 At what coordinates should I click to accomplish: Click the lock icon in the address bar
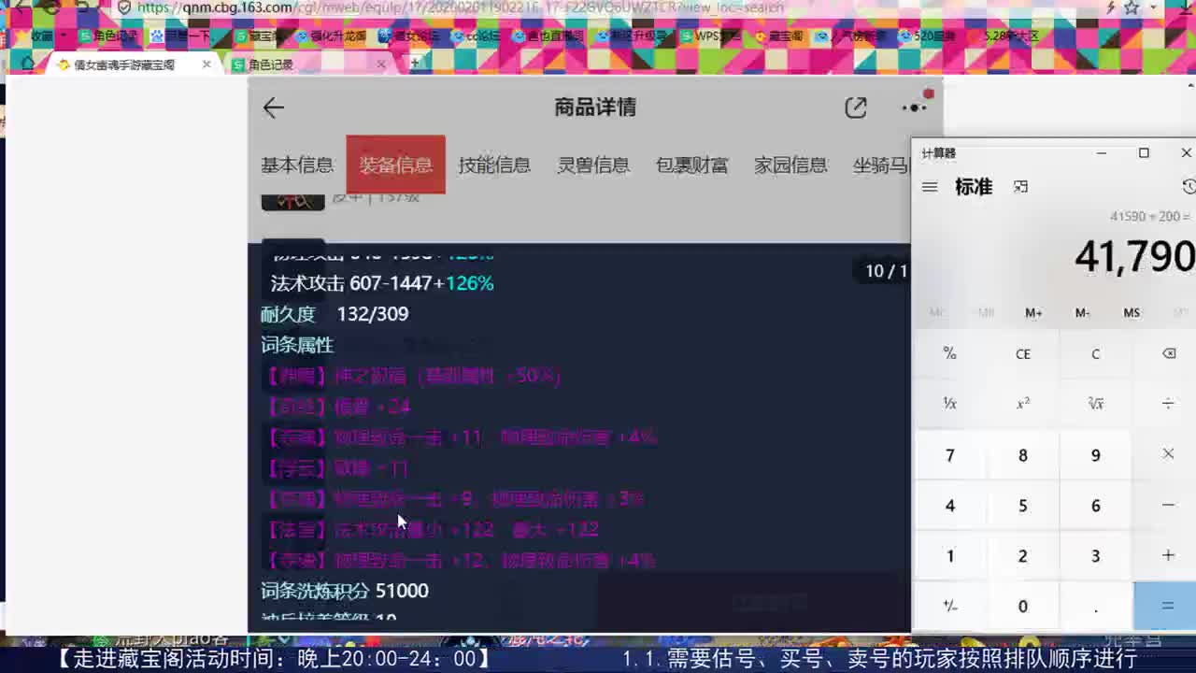pyautogui.click(x=122, y=7)
